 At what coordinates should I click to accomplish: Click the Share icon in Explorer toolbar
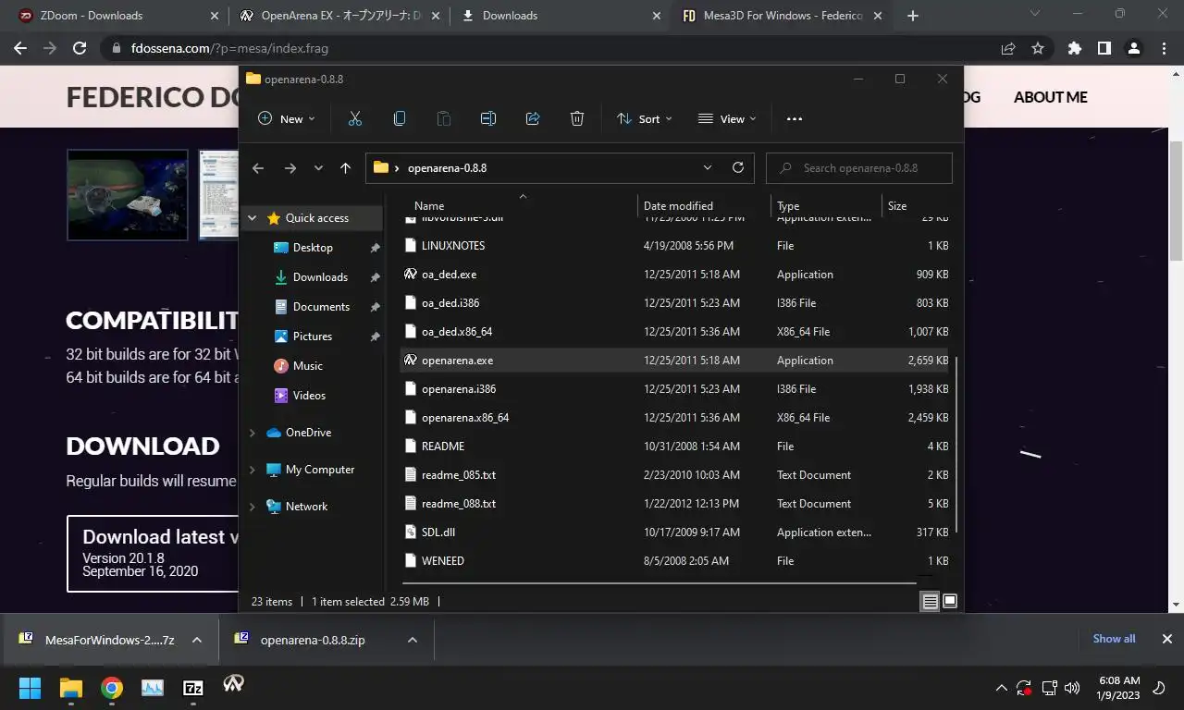tap(533, 118)
